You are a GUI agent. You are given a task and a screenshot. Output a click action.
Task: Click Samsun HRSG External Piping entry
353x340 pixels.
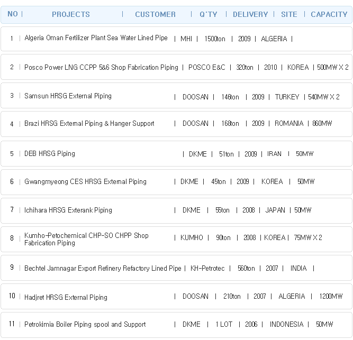point(177,96)
